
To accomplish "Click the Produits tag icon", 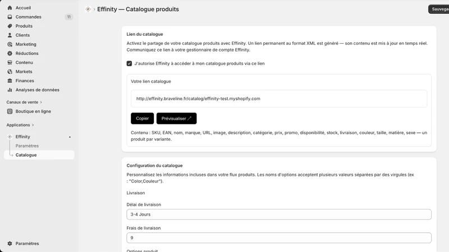I will (x=10, y=26).
